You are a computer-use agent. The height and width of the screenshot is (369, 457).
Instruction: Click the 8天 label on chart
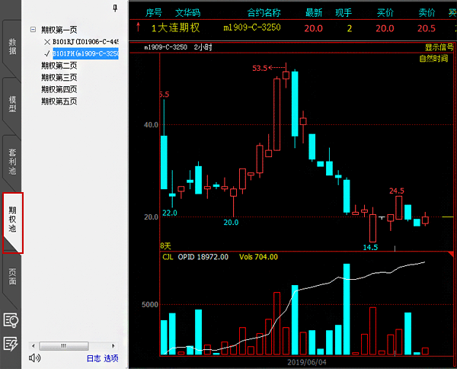pyautogui.click(x=165, y=246)
